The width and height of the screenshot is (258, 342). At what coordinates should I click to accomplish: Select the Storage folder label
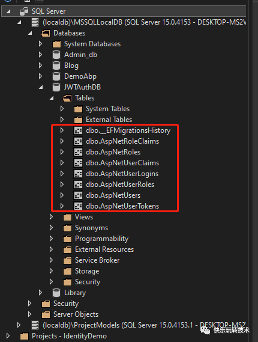[x=87, y=271]
